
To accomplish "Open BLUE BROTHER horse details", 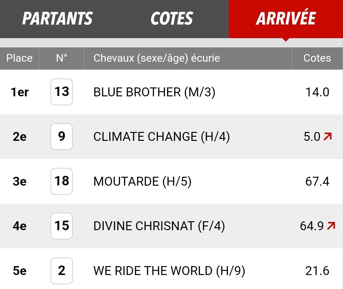I will [x=154, y=92].
